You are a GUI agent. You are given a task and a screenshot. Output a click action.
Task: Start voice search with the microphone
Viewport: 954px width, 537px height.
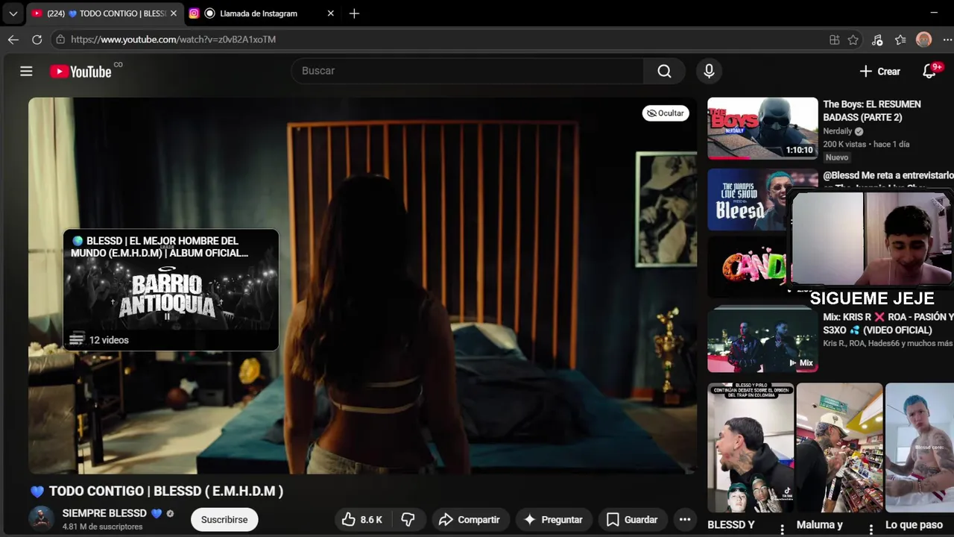709,71
